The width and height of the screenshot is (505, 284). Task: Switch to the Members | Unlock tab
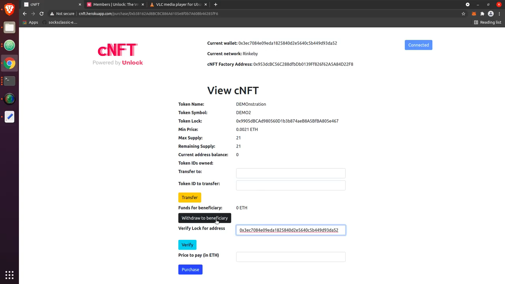click(115, 4)
